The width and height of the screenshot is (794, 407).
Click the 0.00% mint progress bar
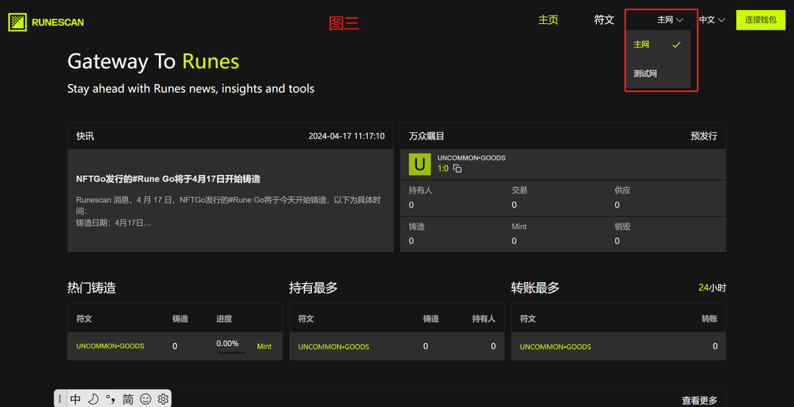click(x=231, y=352)
